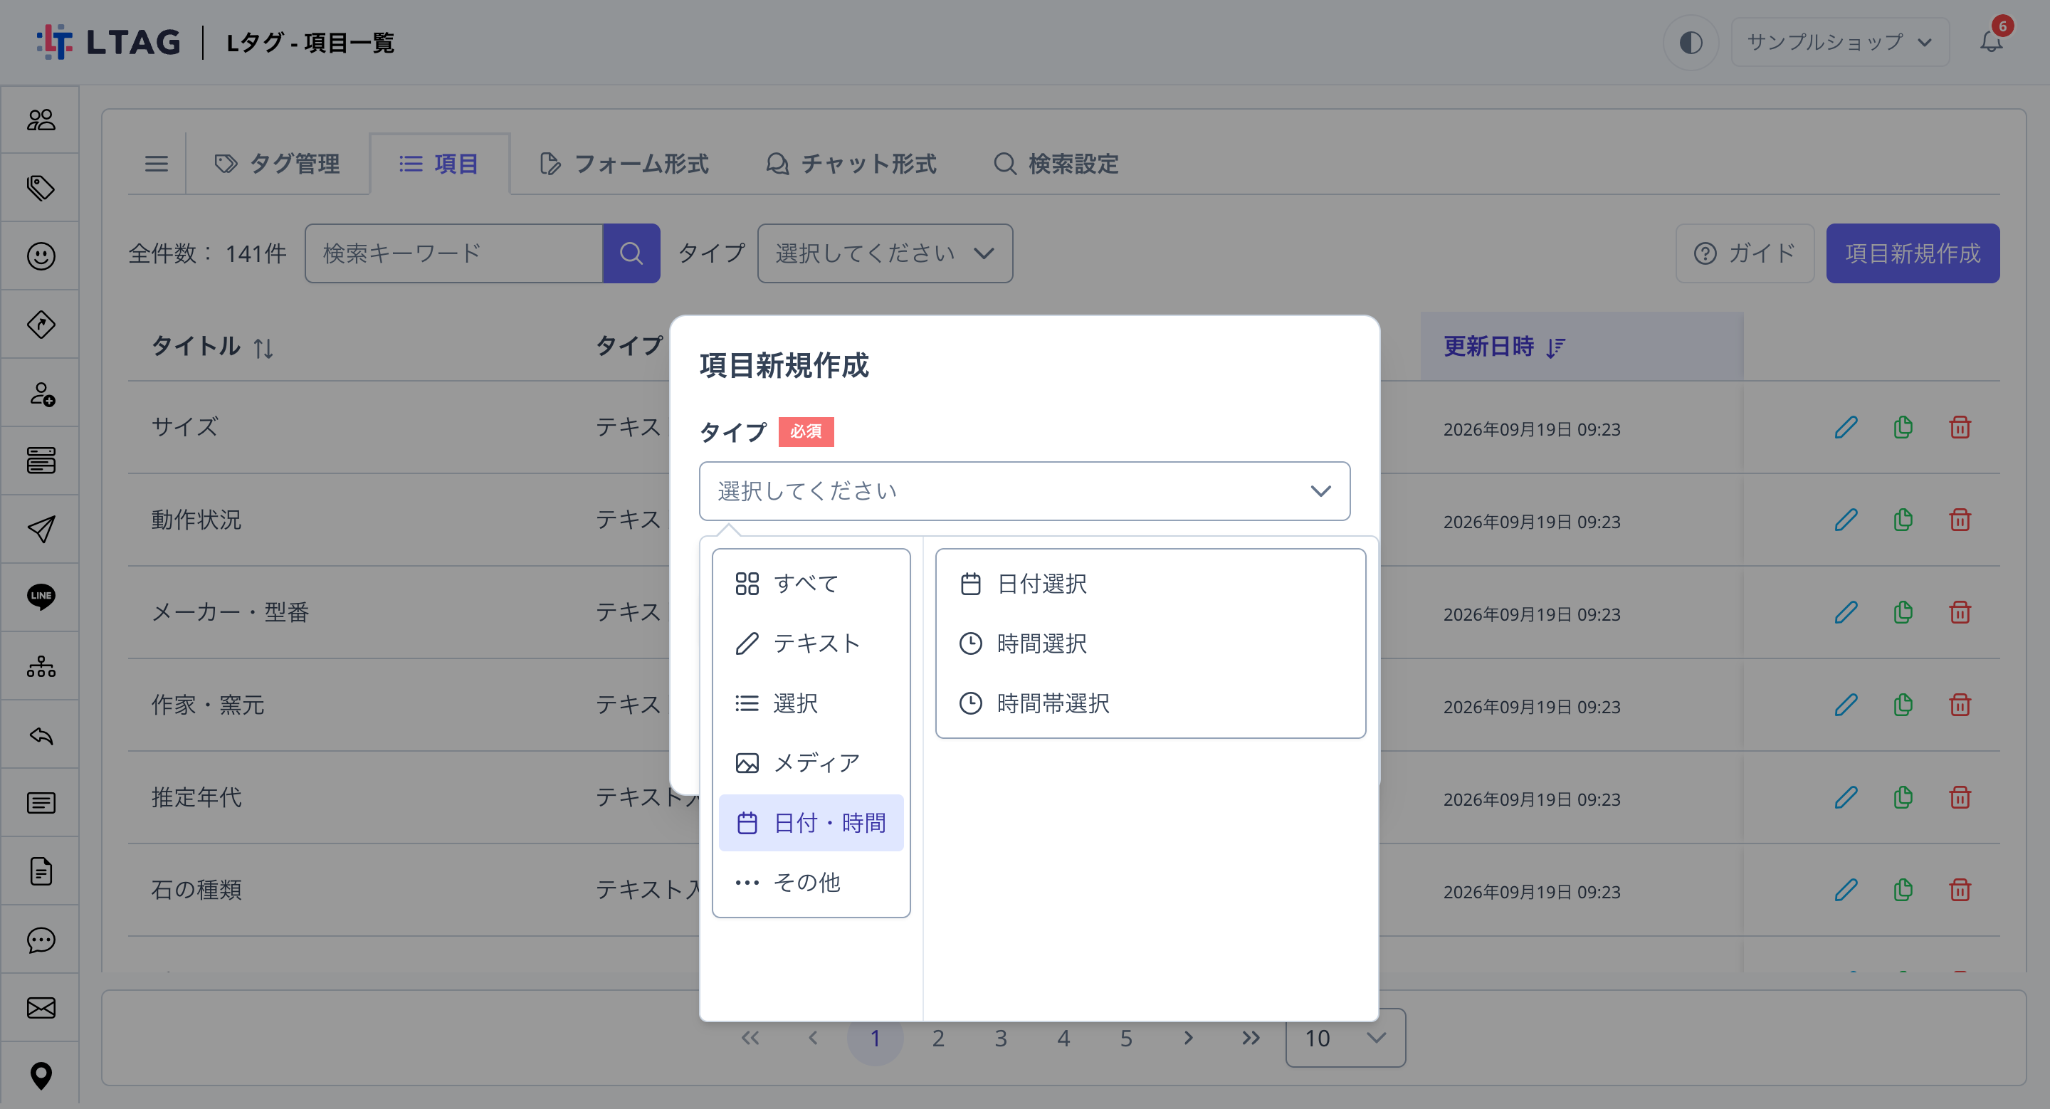Switch to the タグ管理 tab
Screen dimensions: 2050x1109
(x=277, y=164)
